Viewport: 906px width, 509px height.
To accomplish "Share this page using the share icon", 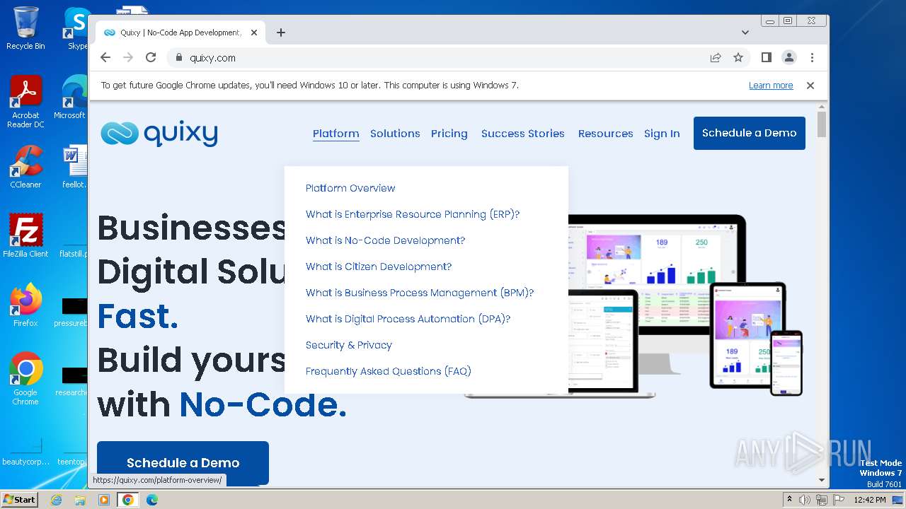I will tap(716, 58).
